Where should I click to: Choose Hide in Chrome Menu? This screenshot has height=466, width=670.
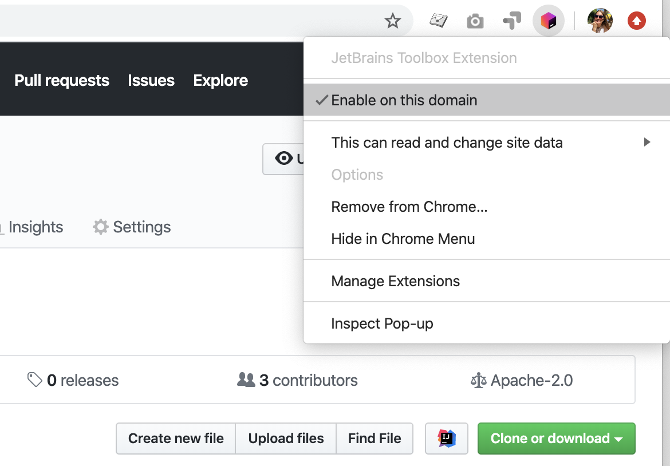(x=487, y=239)
